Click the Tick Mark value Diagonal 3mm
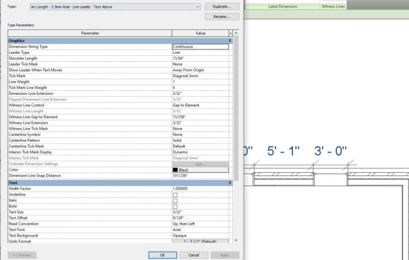This screenshot has width=409, height=260. coord(200,75)
